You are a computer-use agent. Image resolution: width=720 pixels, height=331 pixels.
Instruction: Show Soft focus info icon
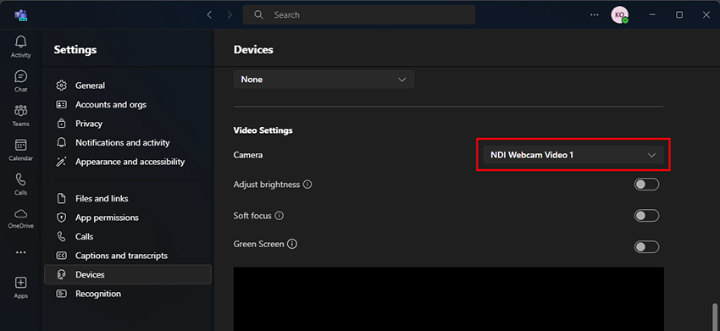coord(280,215)
